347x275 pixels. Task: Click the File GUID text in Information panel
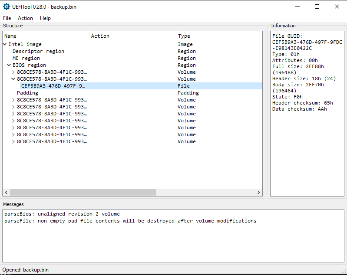[307, 42]
